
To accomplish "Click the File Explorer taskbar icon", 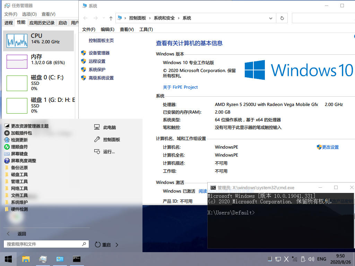I will (26, 259).
